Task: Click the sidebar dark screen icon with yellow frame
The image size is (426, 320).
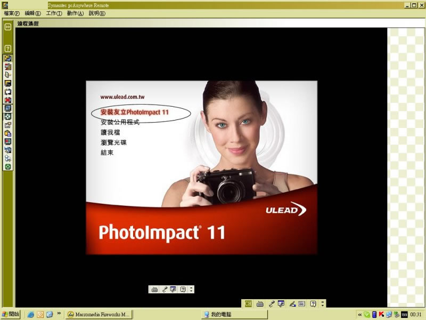Action: click(x=8, y=83)
